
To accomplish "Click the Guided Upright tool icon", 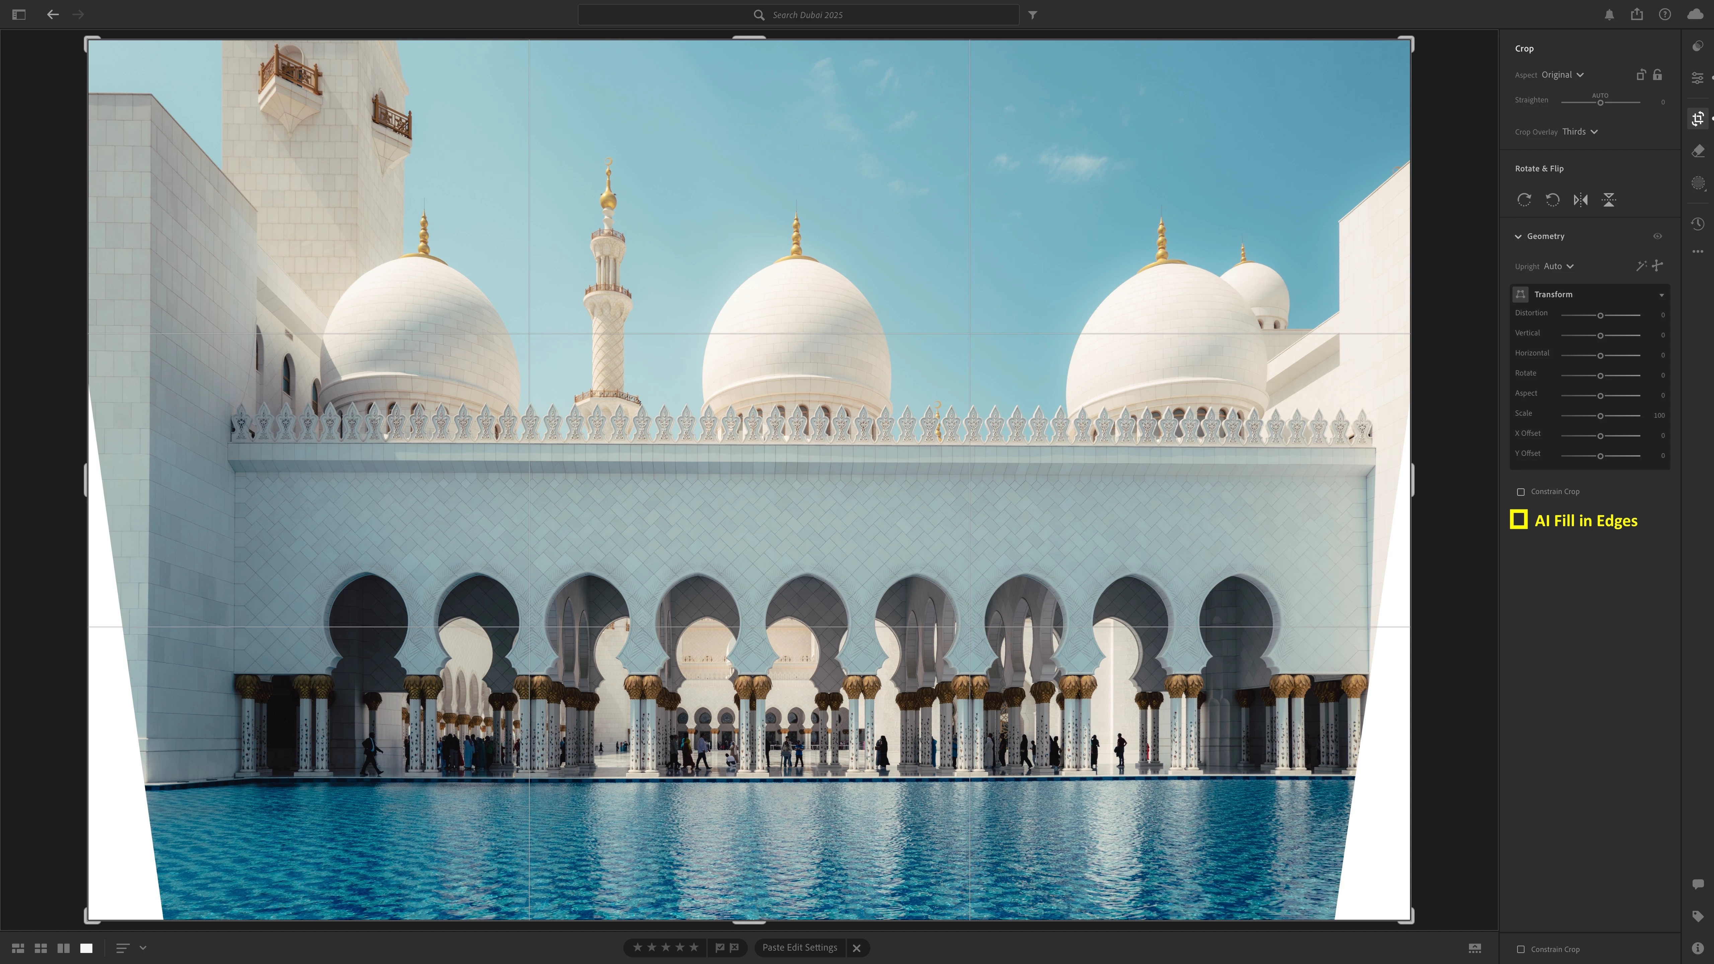I will pyautogui.click(x=1657, y=265).
